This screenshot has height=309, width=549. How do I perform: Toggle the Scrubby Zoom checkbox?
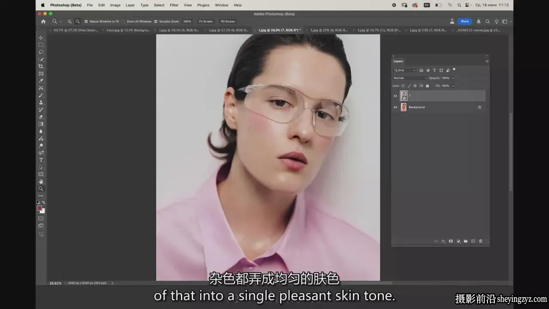tap(156, 21)
